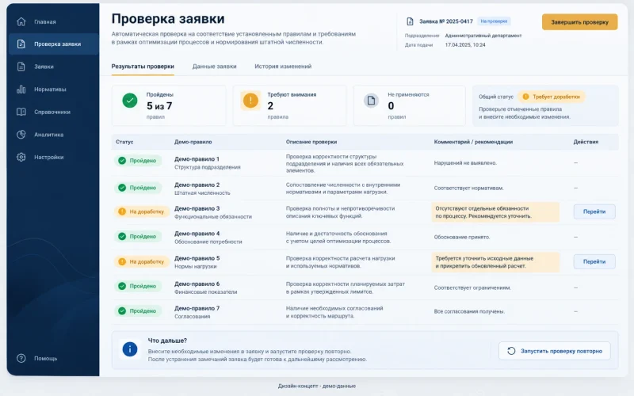Click the green check icon in the Демо-правило 2 row
Image resolution: width=634 pixels, height=396 pixels.
pos(122,188)
